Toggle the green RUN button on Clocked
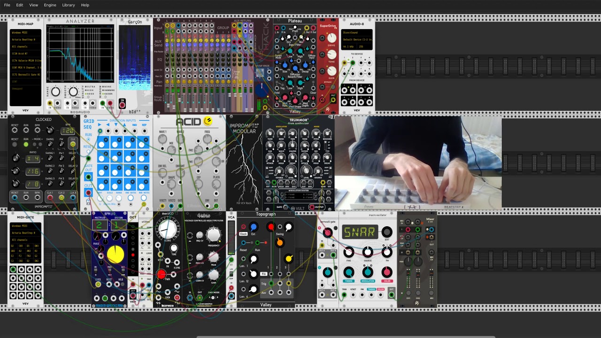Image resolution: width=601 pixels, height=338 pixels. click(x=26, y=144)
